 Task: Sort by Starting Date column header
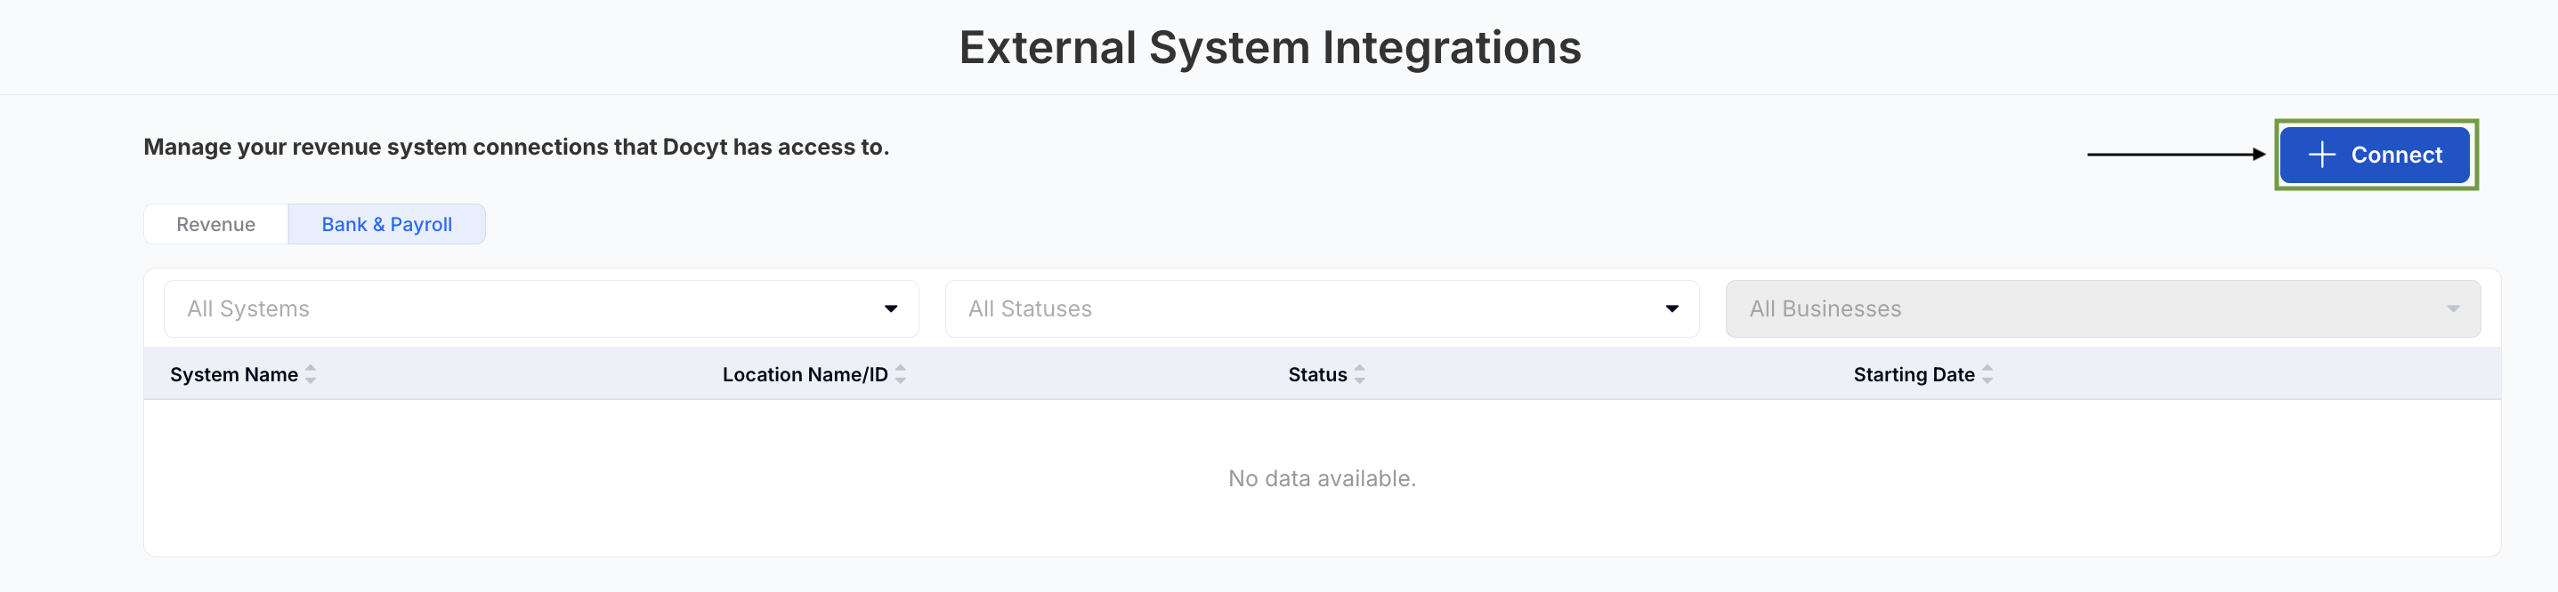click(1914, 375)
